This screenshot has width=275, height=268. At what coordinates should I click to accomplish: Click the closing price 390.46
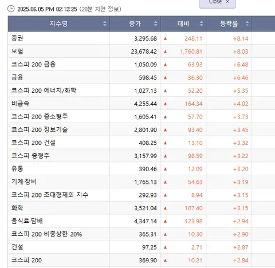point(148,169)
